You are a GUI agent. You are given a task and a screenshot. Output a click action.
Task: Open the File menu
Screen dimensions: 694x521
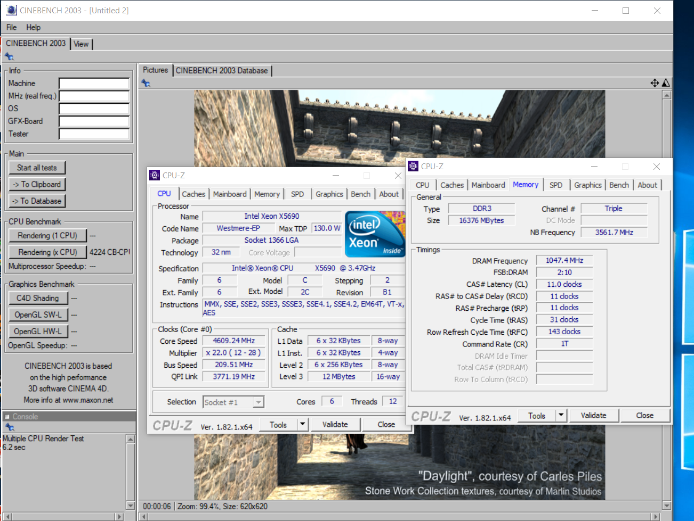tap(11, 27)
